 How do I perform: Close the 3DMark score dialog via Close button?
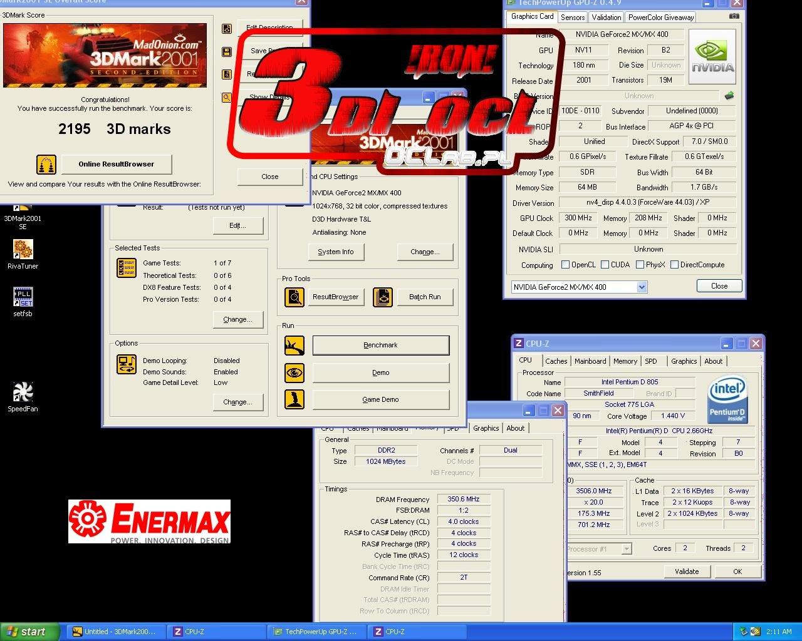tap(269, 177)
